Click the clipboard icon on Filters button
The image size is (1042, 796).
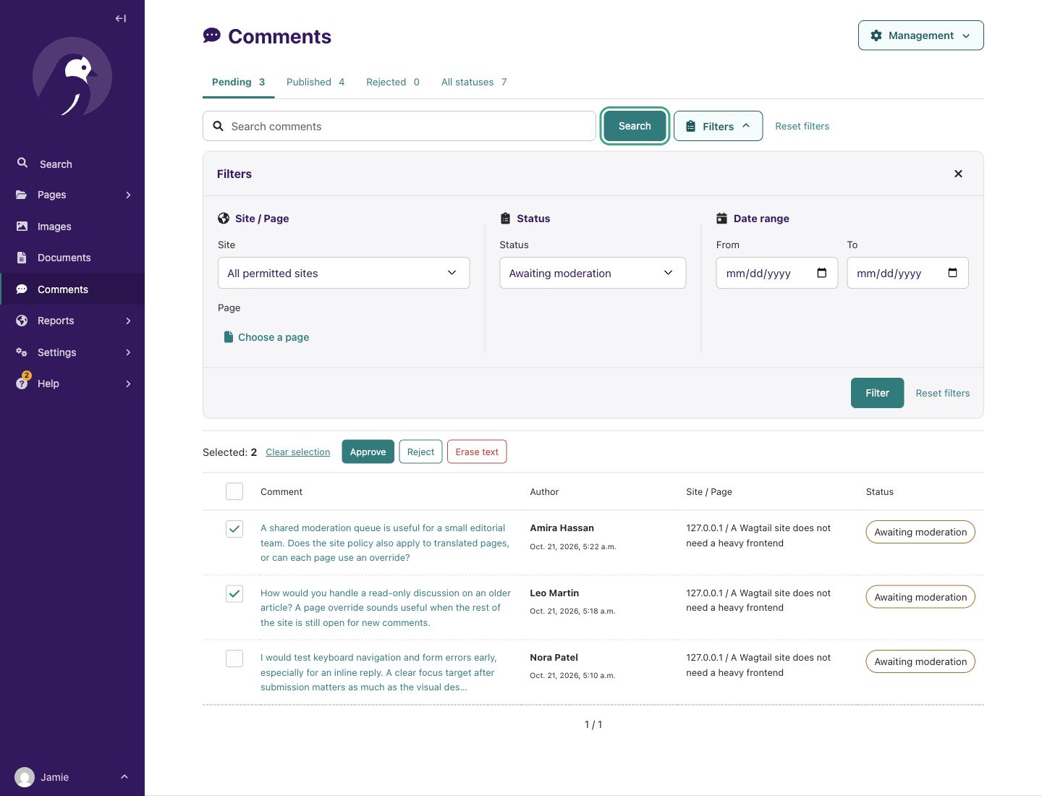point(690,126)
